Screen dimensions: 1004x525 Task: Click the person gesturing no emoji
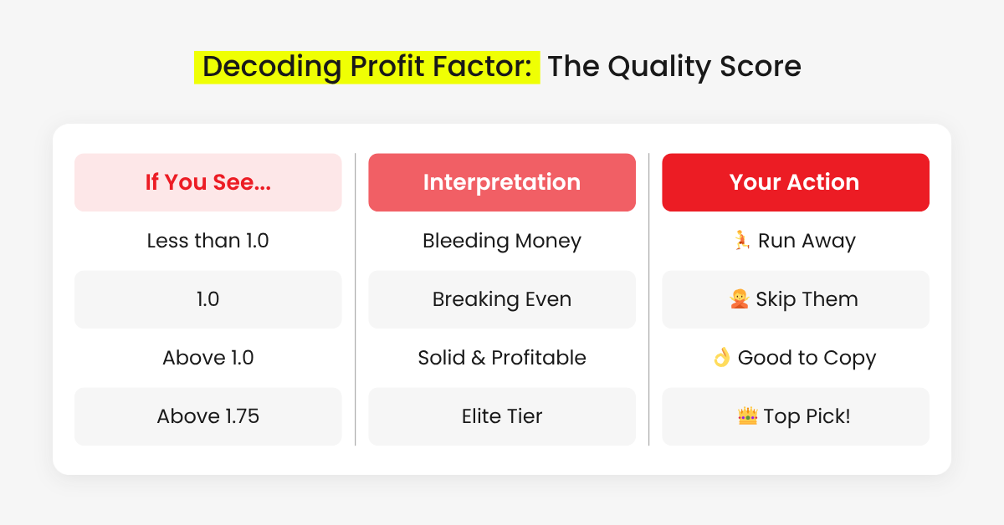point(738,299)
